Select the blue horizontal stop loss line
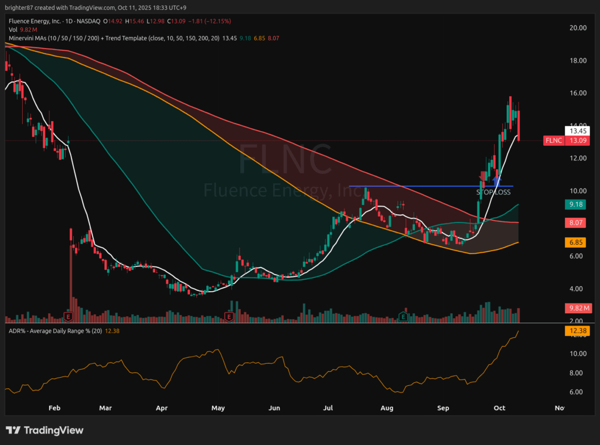This screenshot has width=600, height=445. (x=410, y=186)
